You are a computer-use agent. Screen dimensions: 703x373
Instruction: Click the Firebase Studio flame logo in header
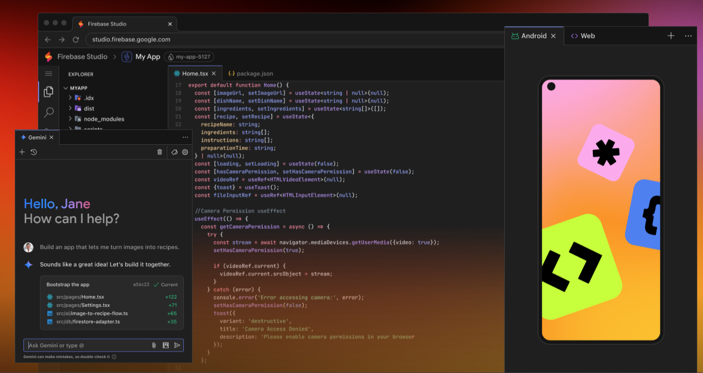pos(48,56)
